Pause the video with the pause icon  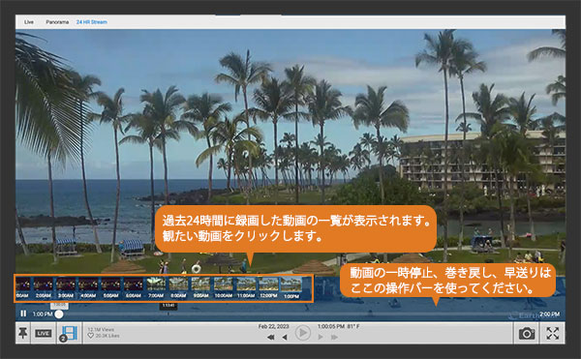coord(23,314)
